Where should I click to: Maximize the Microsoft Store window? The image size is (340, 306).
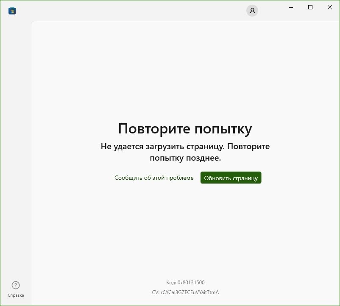coord(310,7)
